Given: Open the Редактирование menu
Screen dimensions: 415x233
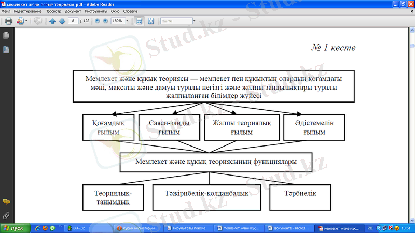Looking at the screenshot, I should [x=28, y=11].
